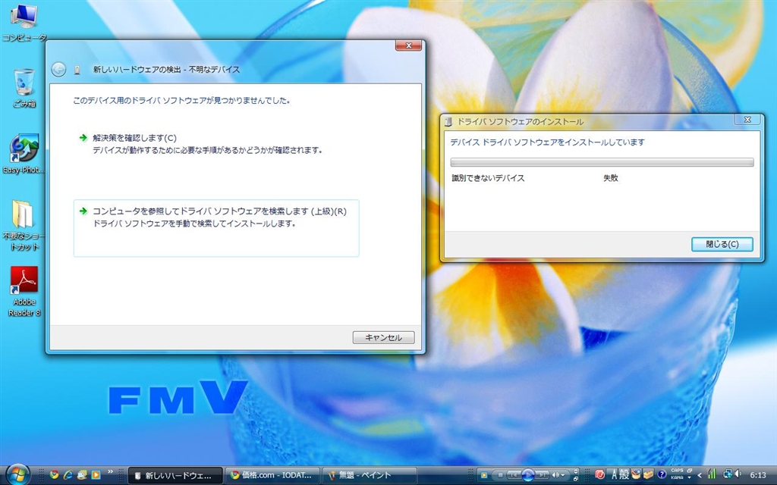Open the コンピュータ desktop icon
777x485 pixels.
point(24,23)
